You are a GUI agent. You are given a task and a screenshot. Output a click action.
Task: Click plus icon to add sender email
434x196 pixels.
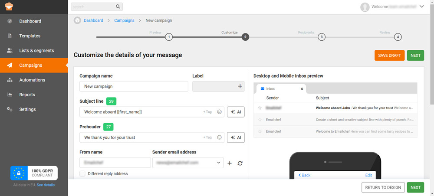230,163
